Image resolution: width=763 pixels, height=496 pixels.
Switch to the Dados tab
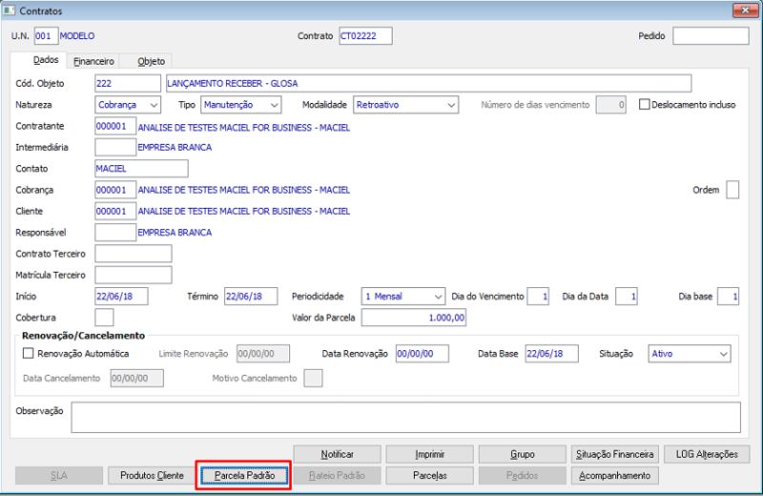[46, 60]
